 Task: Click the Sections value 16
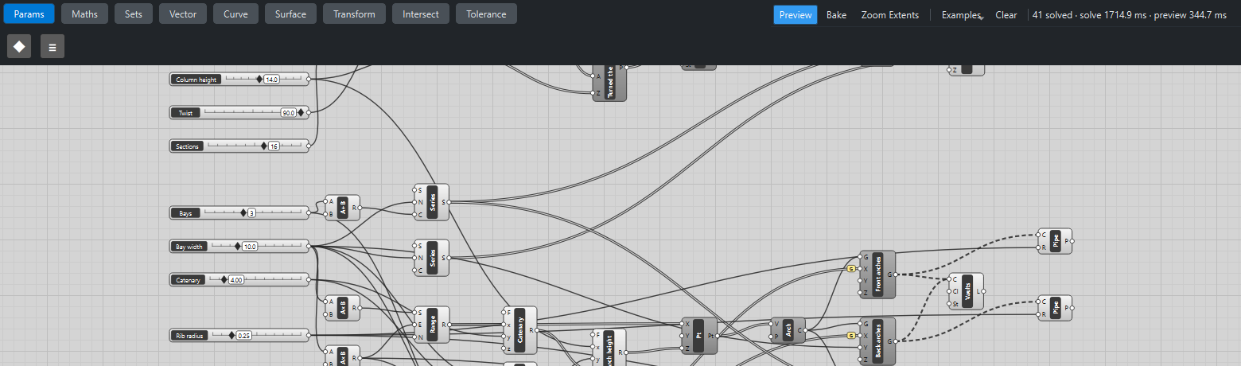(x=274, y=146)
